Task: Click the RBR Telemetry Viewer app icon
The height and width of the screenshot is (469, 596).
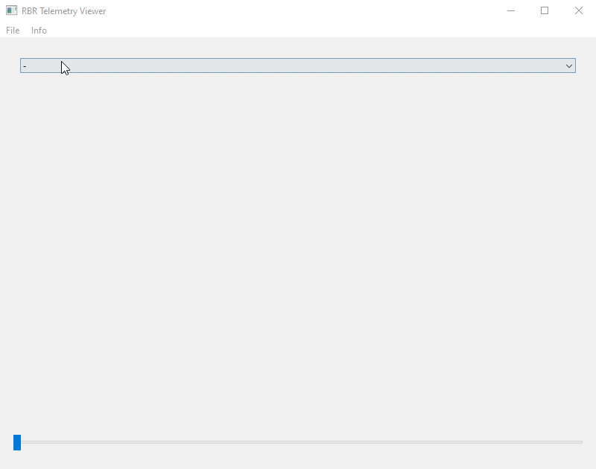Action: point(12,10)
